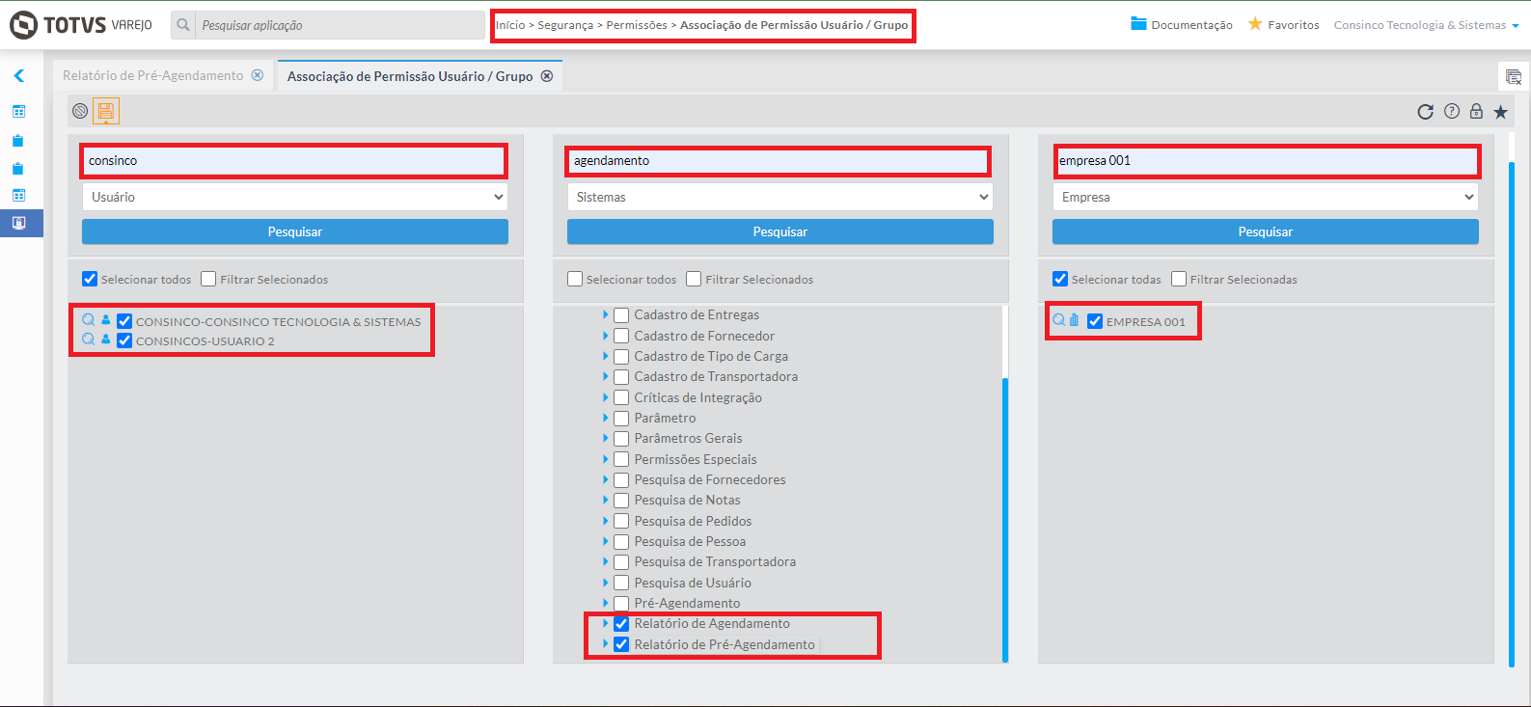Check Selecionar todos in the Sistemas panel

(x=575, y=279)
